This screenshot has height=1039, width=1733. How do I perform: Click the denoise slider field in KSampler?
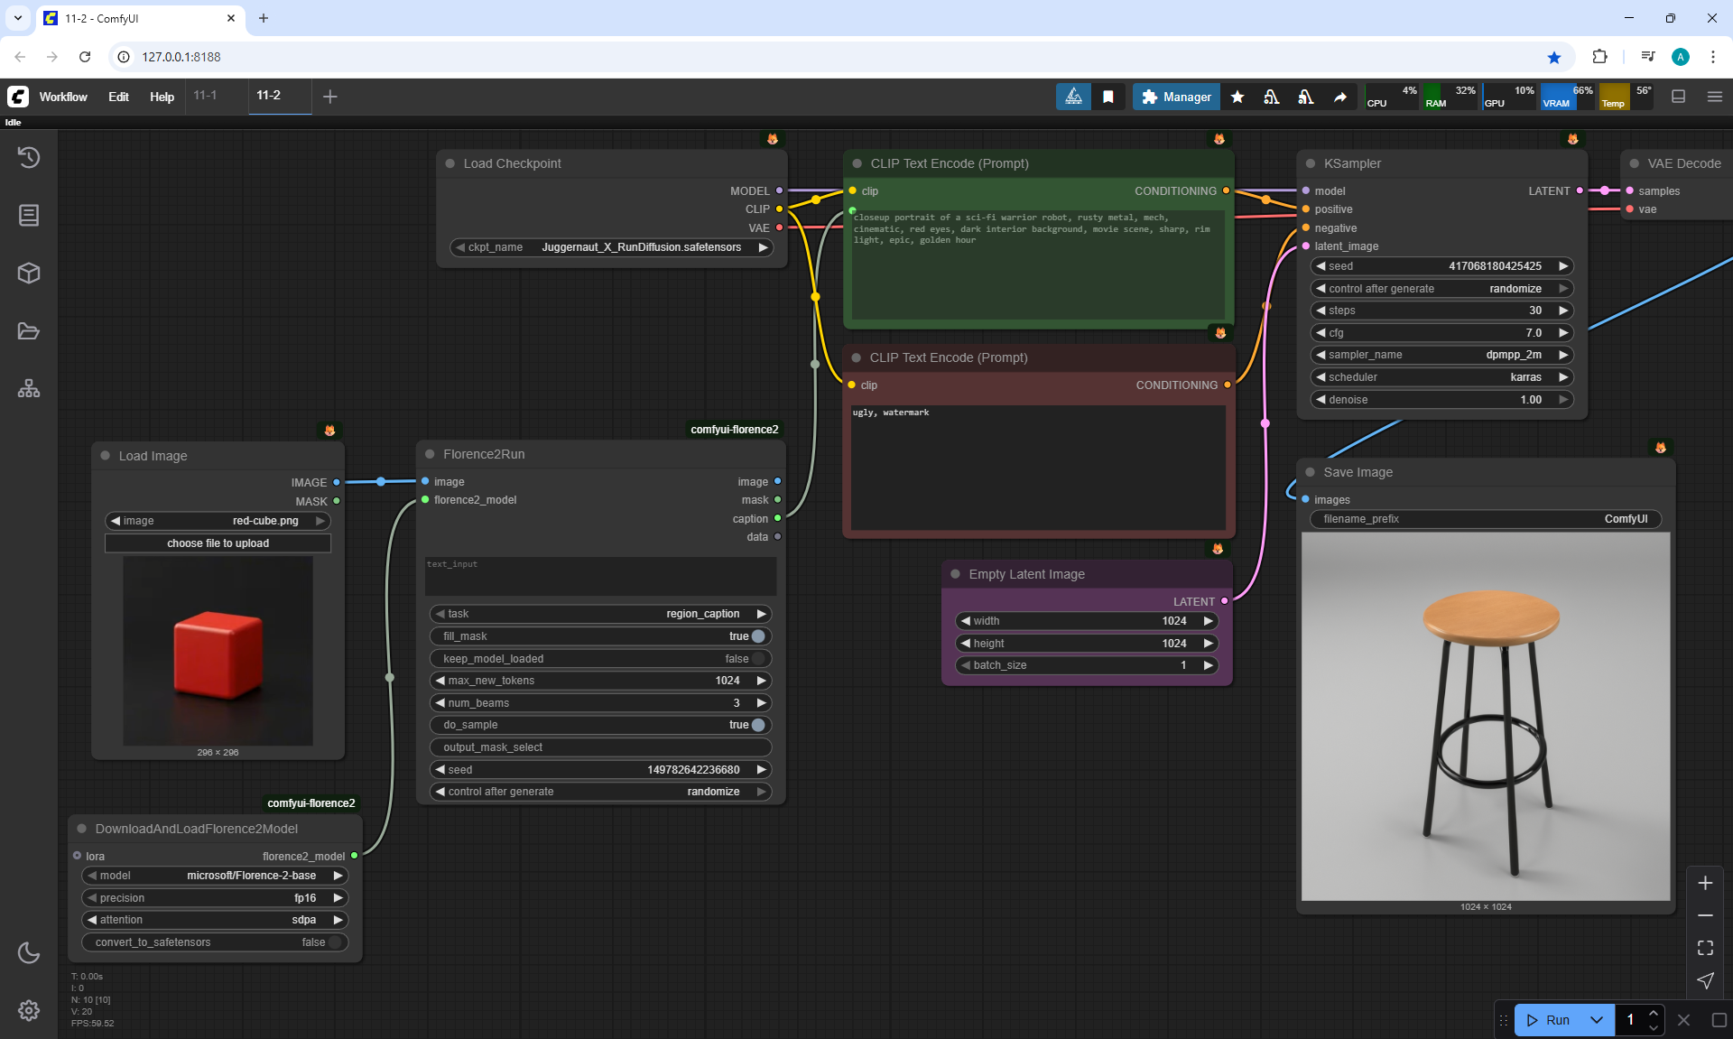(1441, 400)
